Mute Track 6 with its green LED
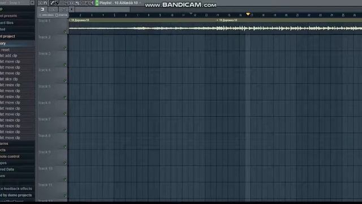 pos(65,114)
